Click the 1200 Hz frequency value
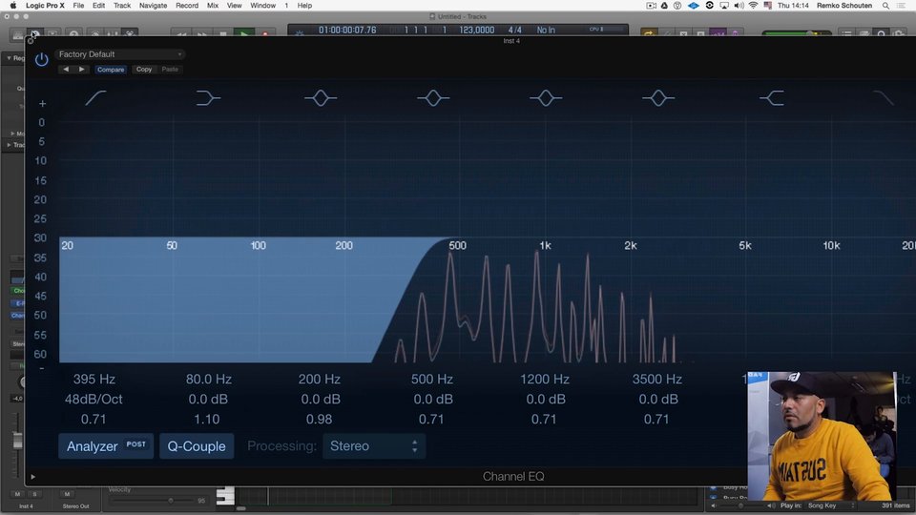916x515 pixels. [545, 379]
